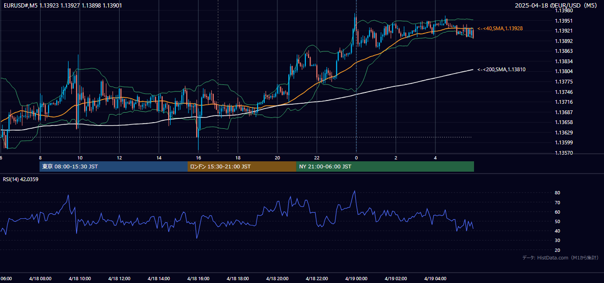Select the ロンドン 15:30-21:00 JST session bar
604x283 pixels.
click(x=242, y=166)
